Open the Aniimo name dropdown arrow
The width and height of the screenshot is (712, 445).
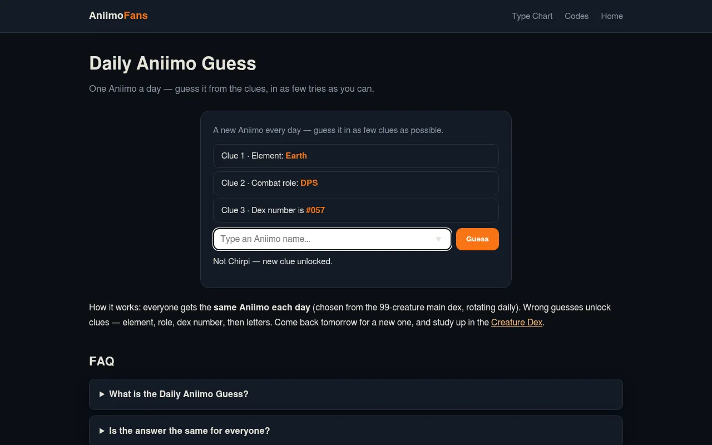click(x=438, y=239)
